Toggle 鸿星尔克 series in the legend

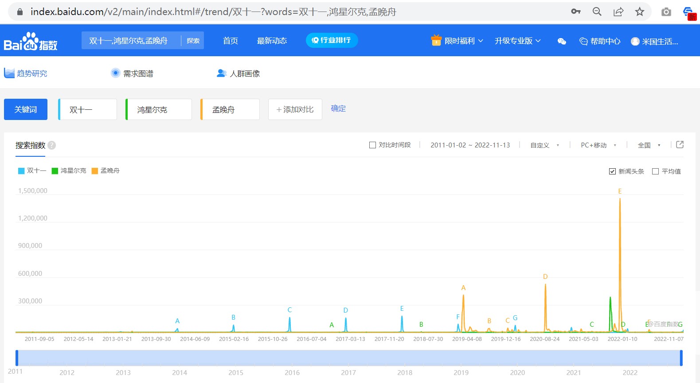tap(69, 171)
